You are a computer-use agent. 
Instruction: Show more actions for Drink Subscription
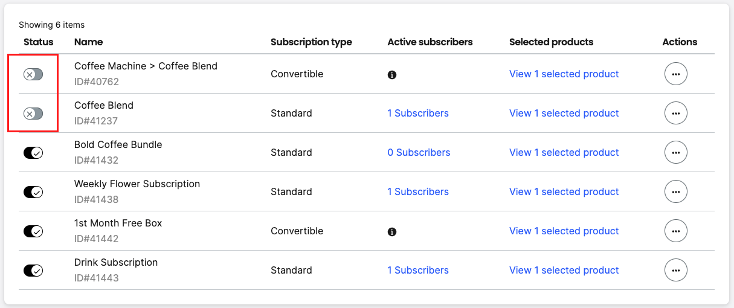pyautogui.click(x=676, y=270)
